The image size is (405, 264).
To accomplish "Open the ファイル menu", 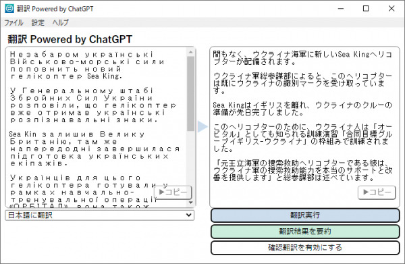I will 13,22.
